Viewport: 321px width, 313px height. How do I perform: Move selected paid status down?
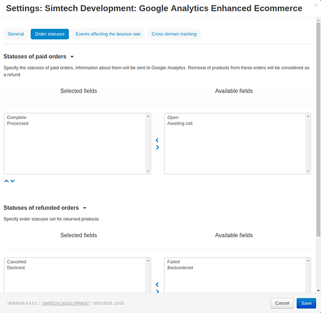(x=13, y=181)
